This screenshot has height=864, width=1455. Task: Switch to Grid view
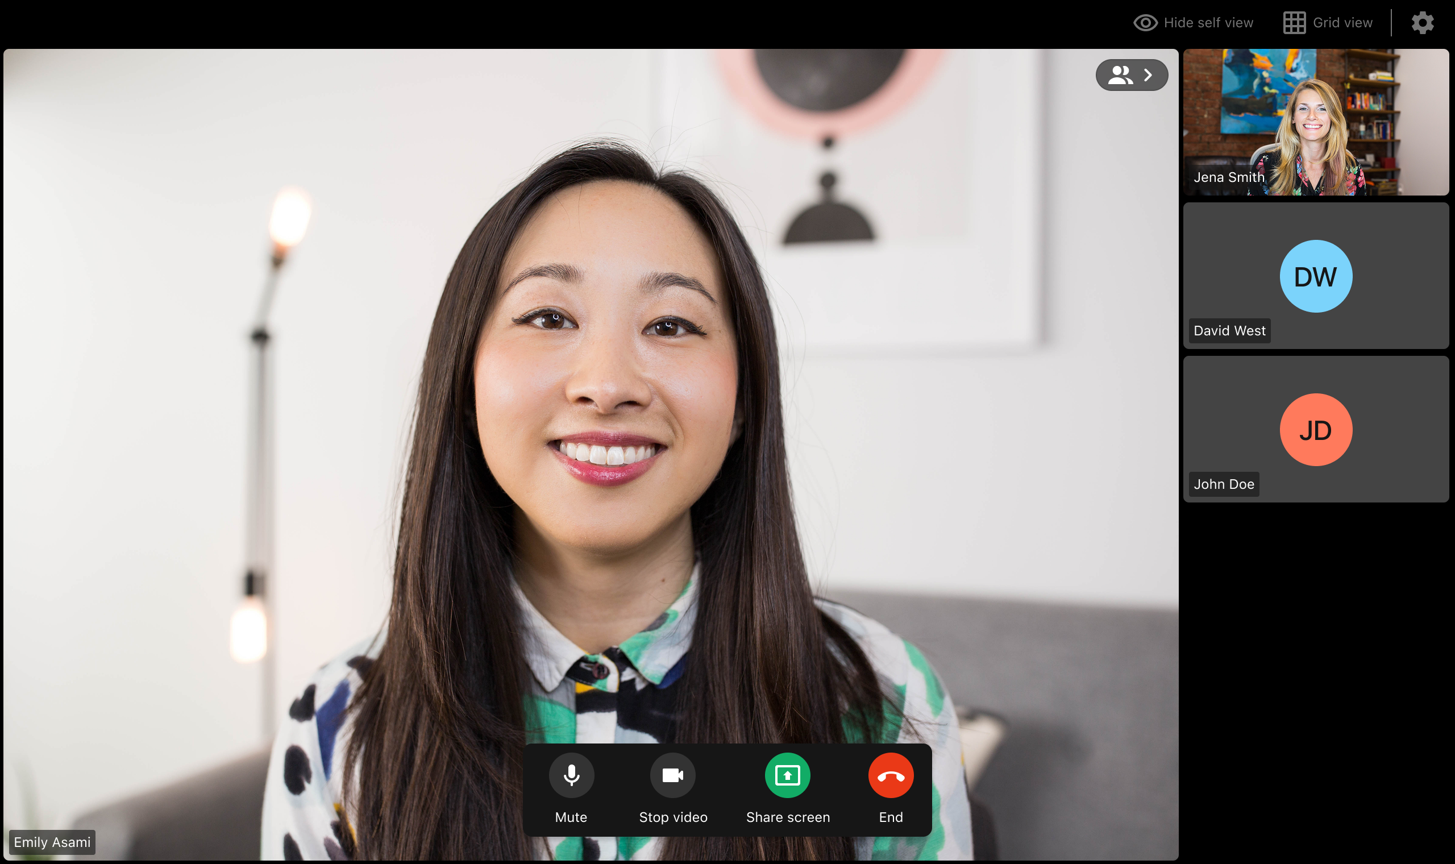click(x=1328, y=23)
